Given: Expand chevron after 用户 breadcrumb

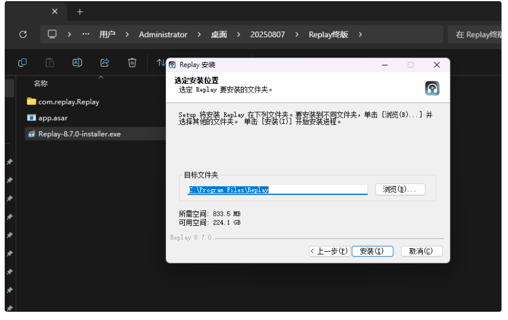Looking at the screenshot, I should tap(127, 34).
